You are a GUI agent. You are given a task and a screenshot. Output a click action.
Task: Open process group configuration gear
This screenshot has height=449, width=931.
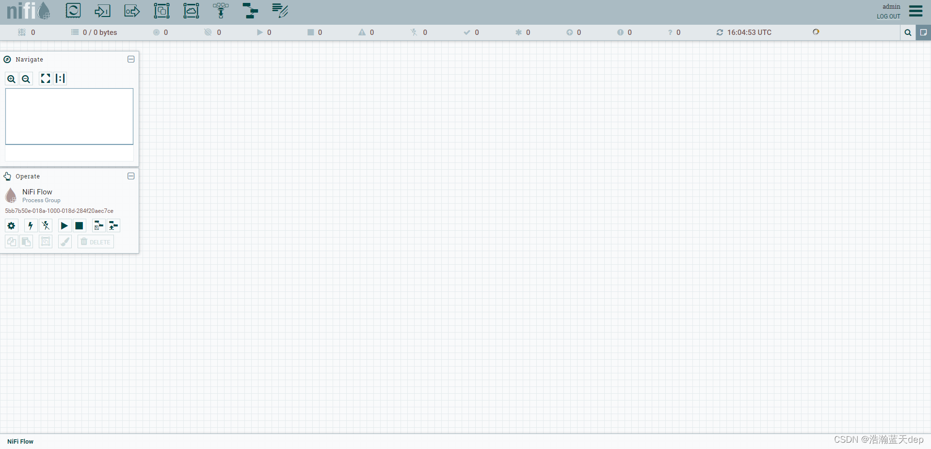click(12, 225)
